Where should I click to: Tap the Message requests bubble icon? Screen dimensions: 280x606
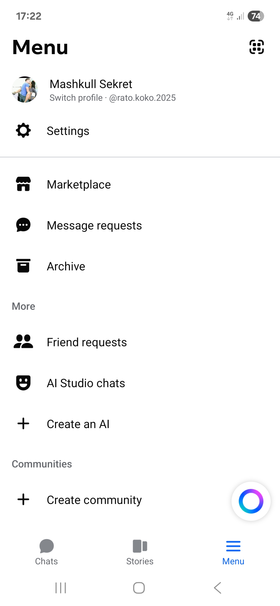pos(23,225)
